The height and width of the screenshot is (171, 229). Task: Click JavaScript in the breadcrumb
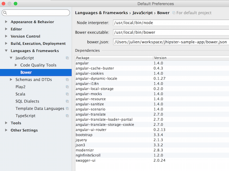coord(142,13)
